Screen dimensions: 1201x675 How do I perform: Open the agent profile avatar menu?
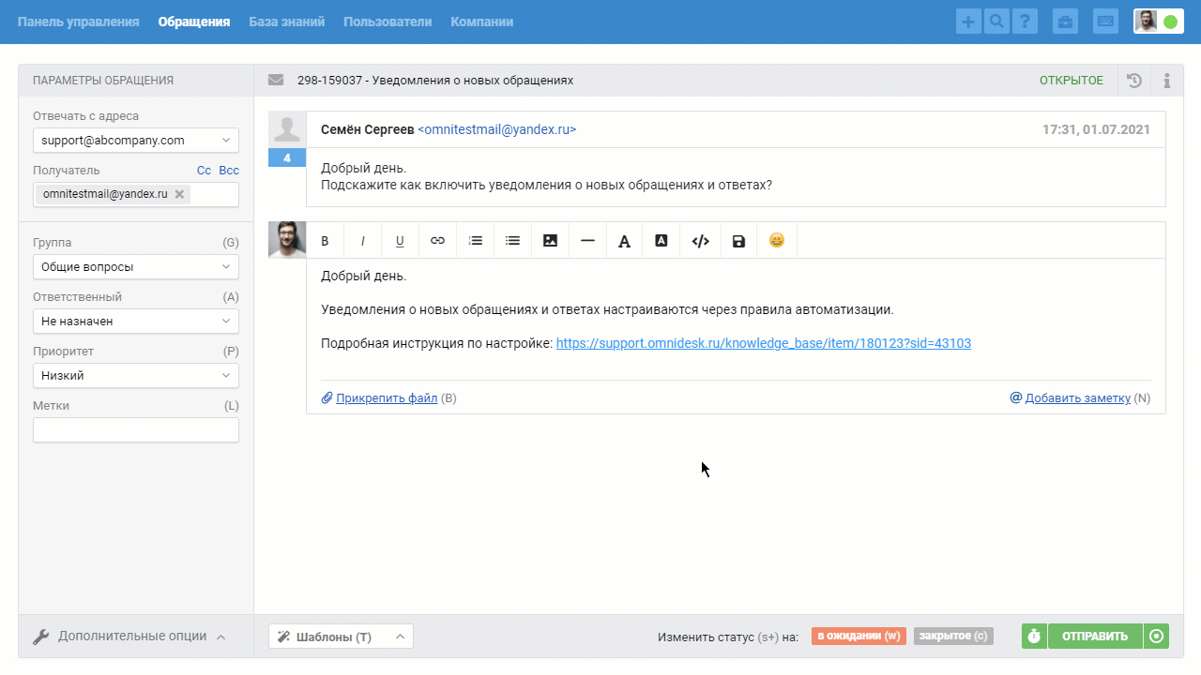pos(1146,22)
